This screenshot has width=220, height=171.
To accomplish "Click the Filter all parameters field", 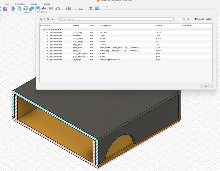I will pos(116,19).
